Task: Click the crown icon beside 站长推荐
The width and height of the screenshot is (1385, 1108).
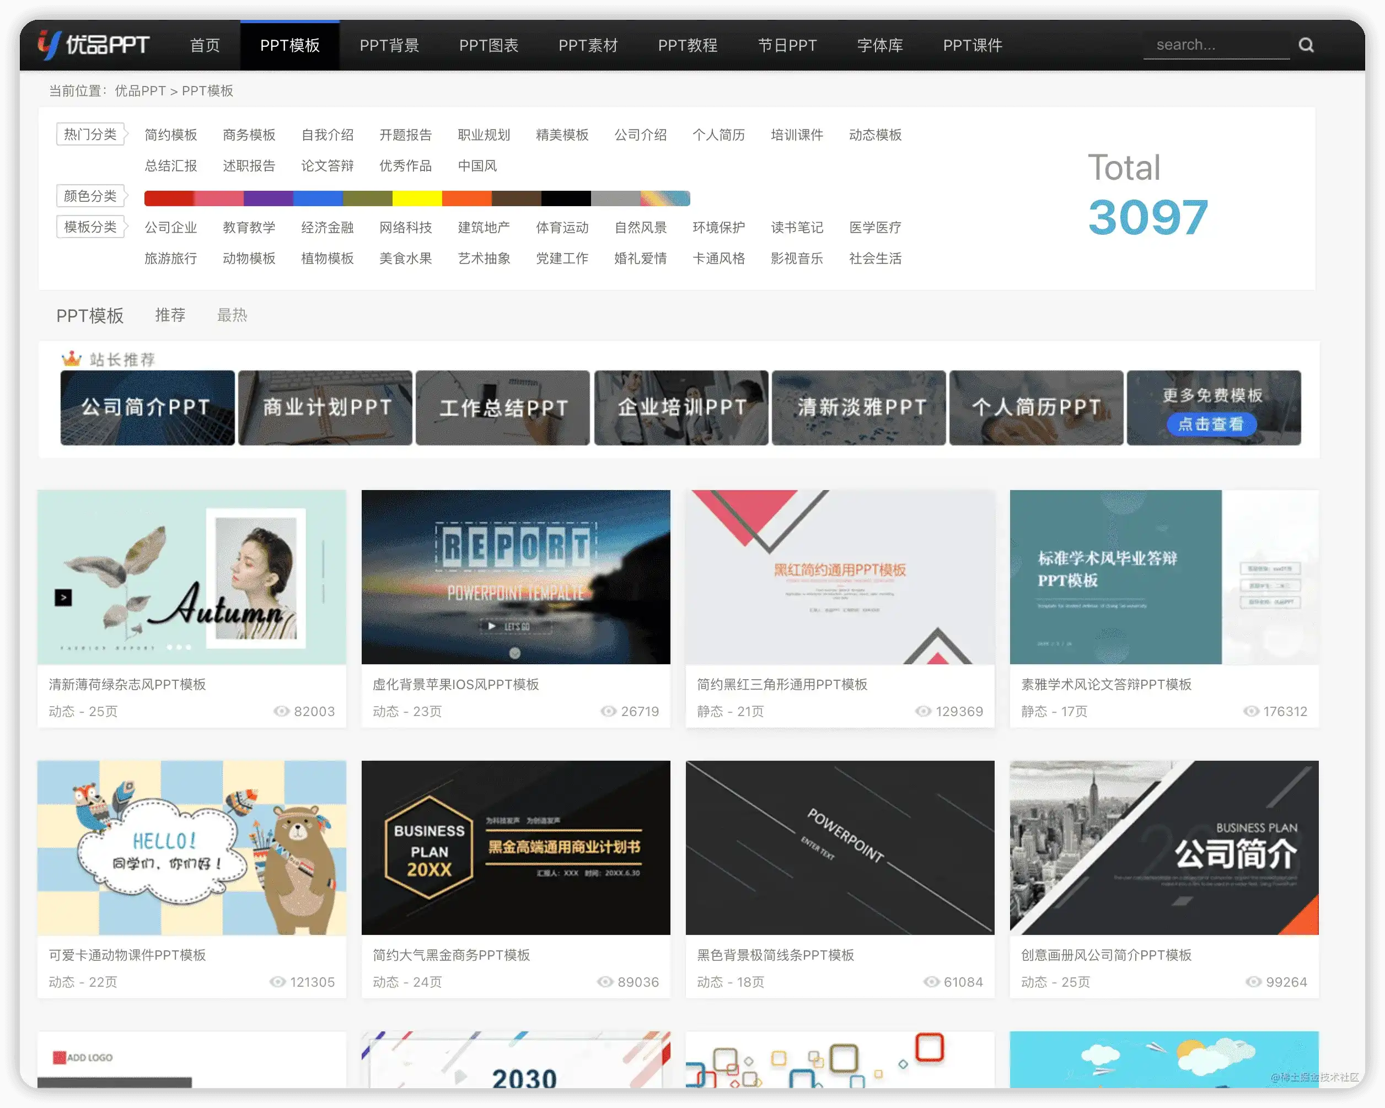Action: coord(71,358)
